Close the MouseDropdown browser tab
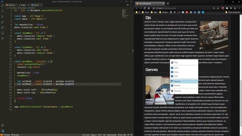Image resolution: width=242 pixels, height=136 pixels. pos(163,4)
